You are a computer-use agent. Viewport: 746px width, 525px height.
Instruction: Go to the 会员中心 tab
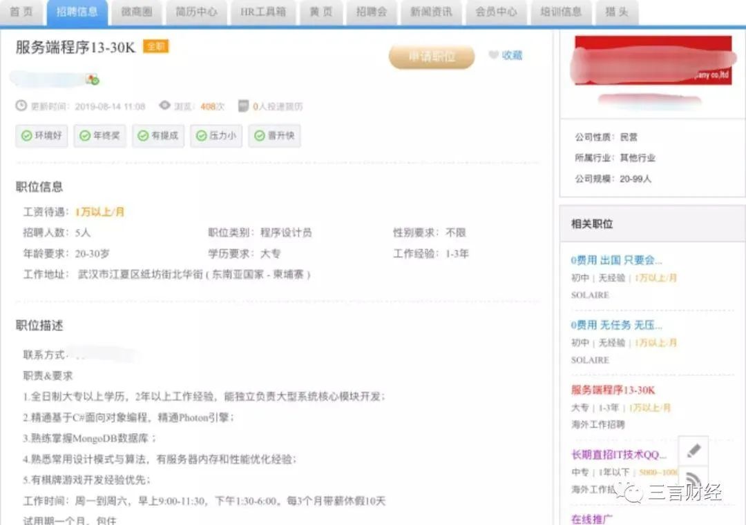(x=496, y=12)
